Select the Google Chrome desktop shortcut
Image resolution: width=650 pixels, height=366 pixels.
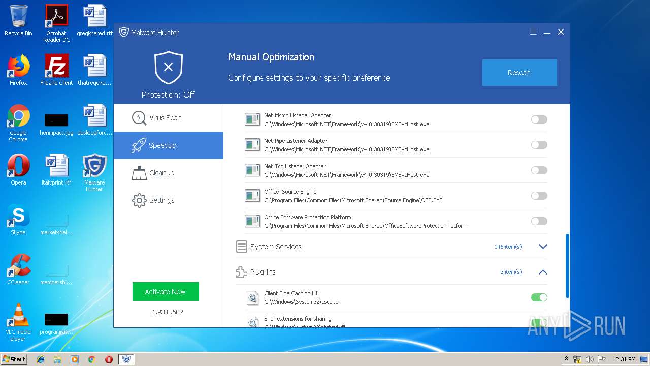point(18,123)
